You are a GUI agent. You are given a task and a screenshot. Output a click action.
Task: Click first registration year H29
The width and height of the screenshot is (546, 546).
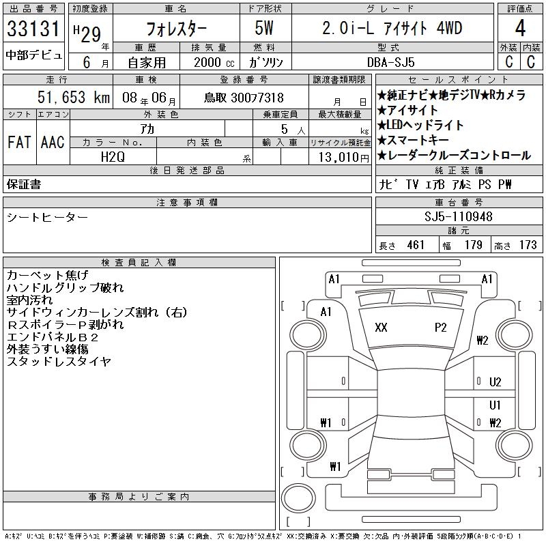pos(87,33)
